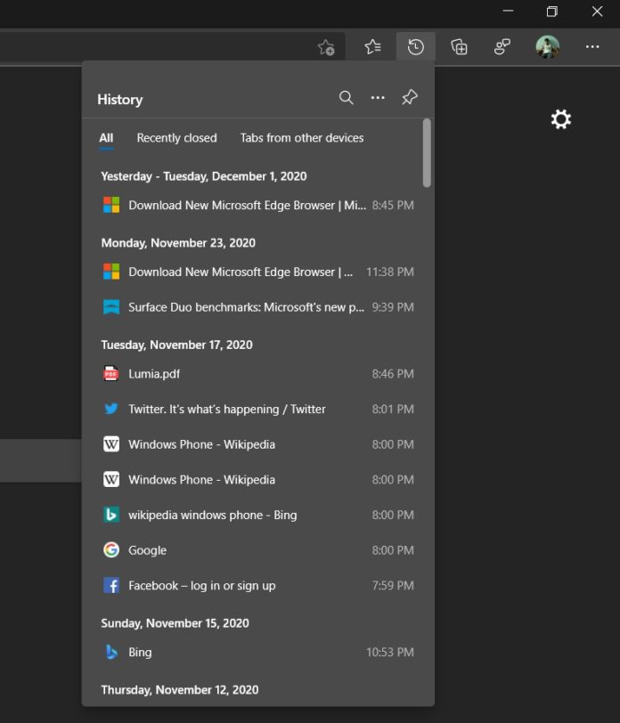Screen dimensions: 620x723
Task: Open Settings and more browser menu
Action: coord(592,47)
